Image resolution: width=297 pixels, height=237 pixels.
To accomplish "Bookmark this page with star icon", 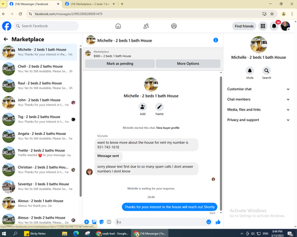I will click(272, 14).
